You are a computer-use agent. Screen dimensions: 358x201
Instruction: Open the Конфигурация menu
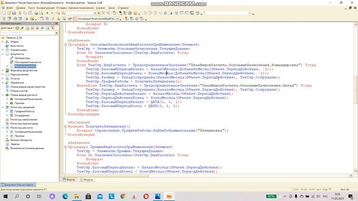click(x=46, y=8)
